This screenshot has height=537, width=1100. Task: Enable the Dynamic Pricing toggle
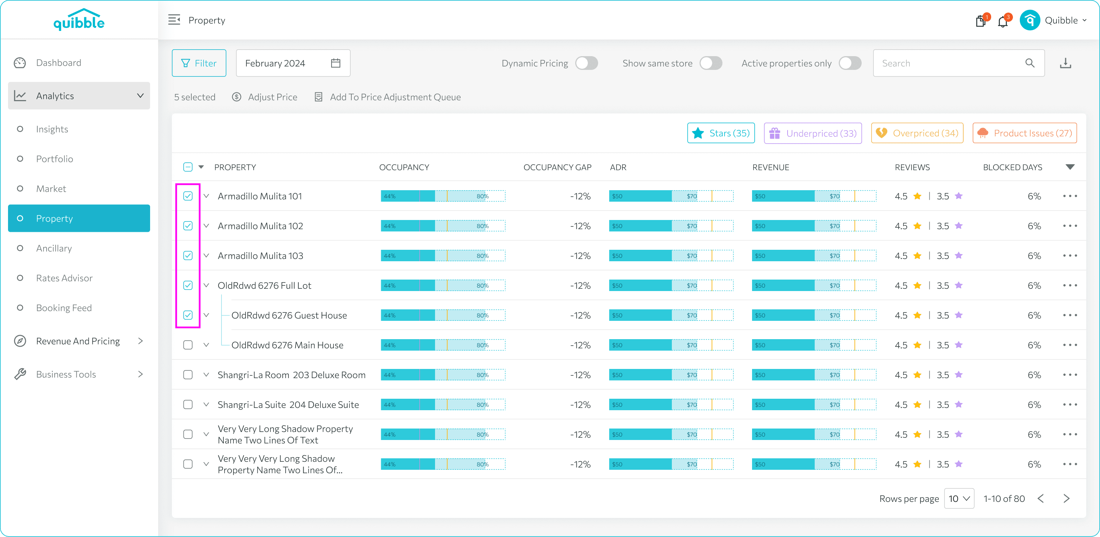coord(586,63)
